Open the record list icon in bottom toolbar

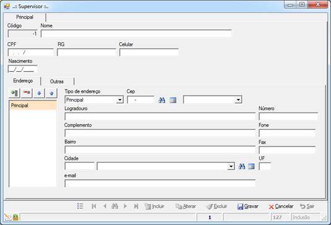80,206
